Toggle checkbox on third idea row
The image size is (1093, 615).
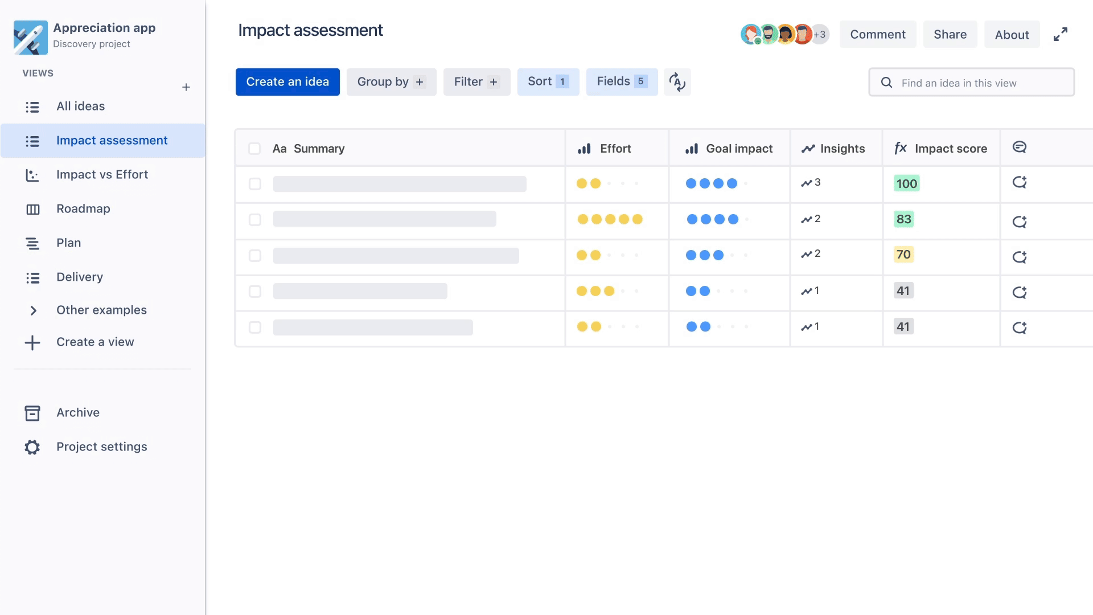(254, 255)
